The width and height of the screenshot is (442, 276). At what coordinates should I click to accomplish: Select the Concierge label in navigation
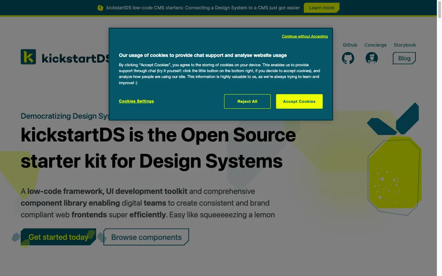376,45
